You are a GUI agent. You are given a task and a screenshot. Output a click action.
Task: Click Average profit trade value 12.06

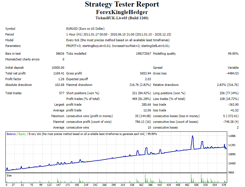pyautogui.click(x=147, y=110)
